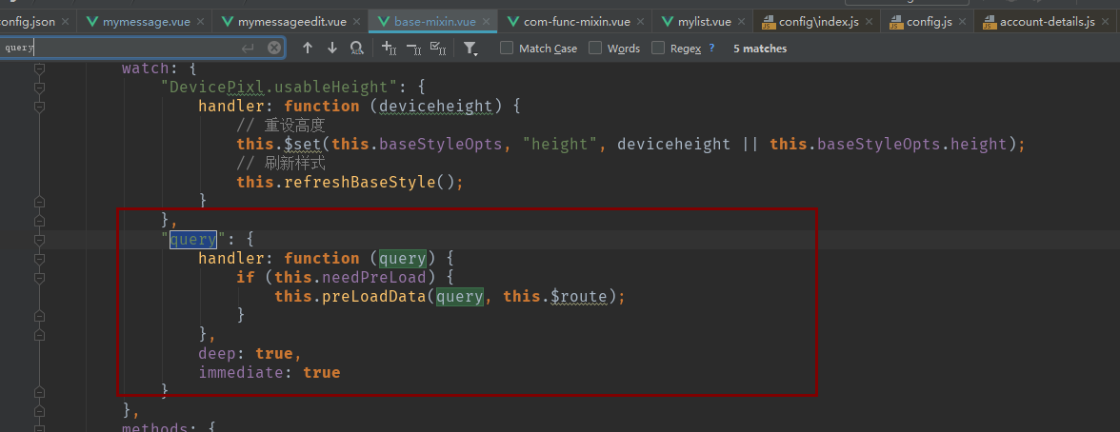1120x432 pixels.
Task: Click query parameter in handler function
Action: [403, 259]
